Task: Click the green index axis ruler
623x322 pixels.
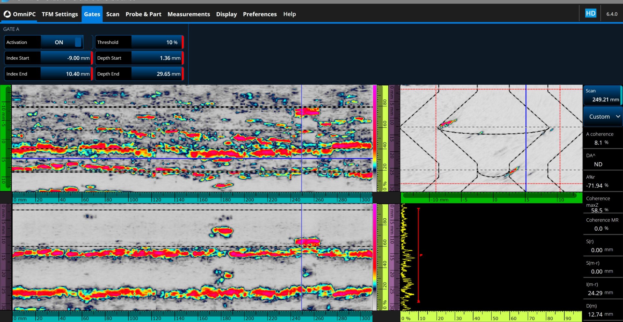Action: pyautogui.click(x=491, y=198)
